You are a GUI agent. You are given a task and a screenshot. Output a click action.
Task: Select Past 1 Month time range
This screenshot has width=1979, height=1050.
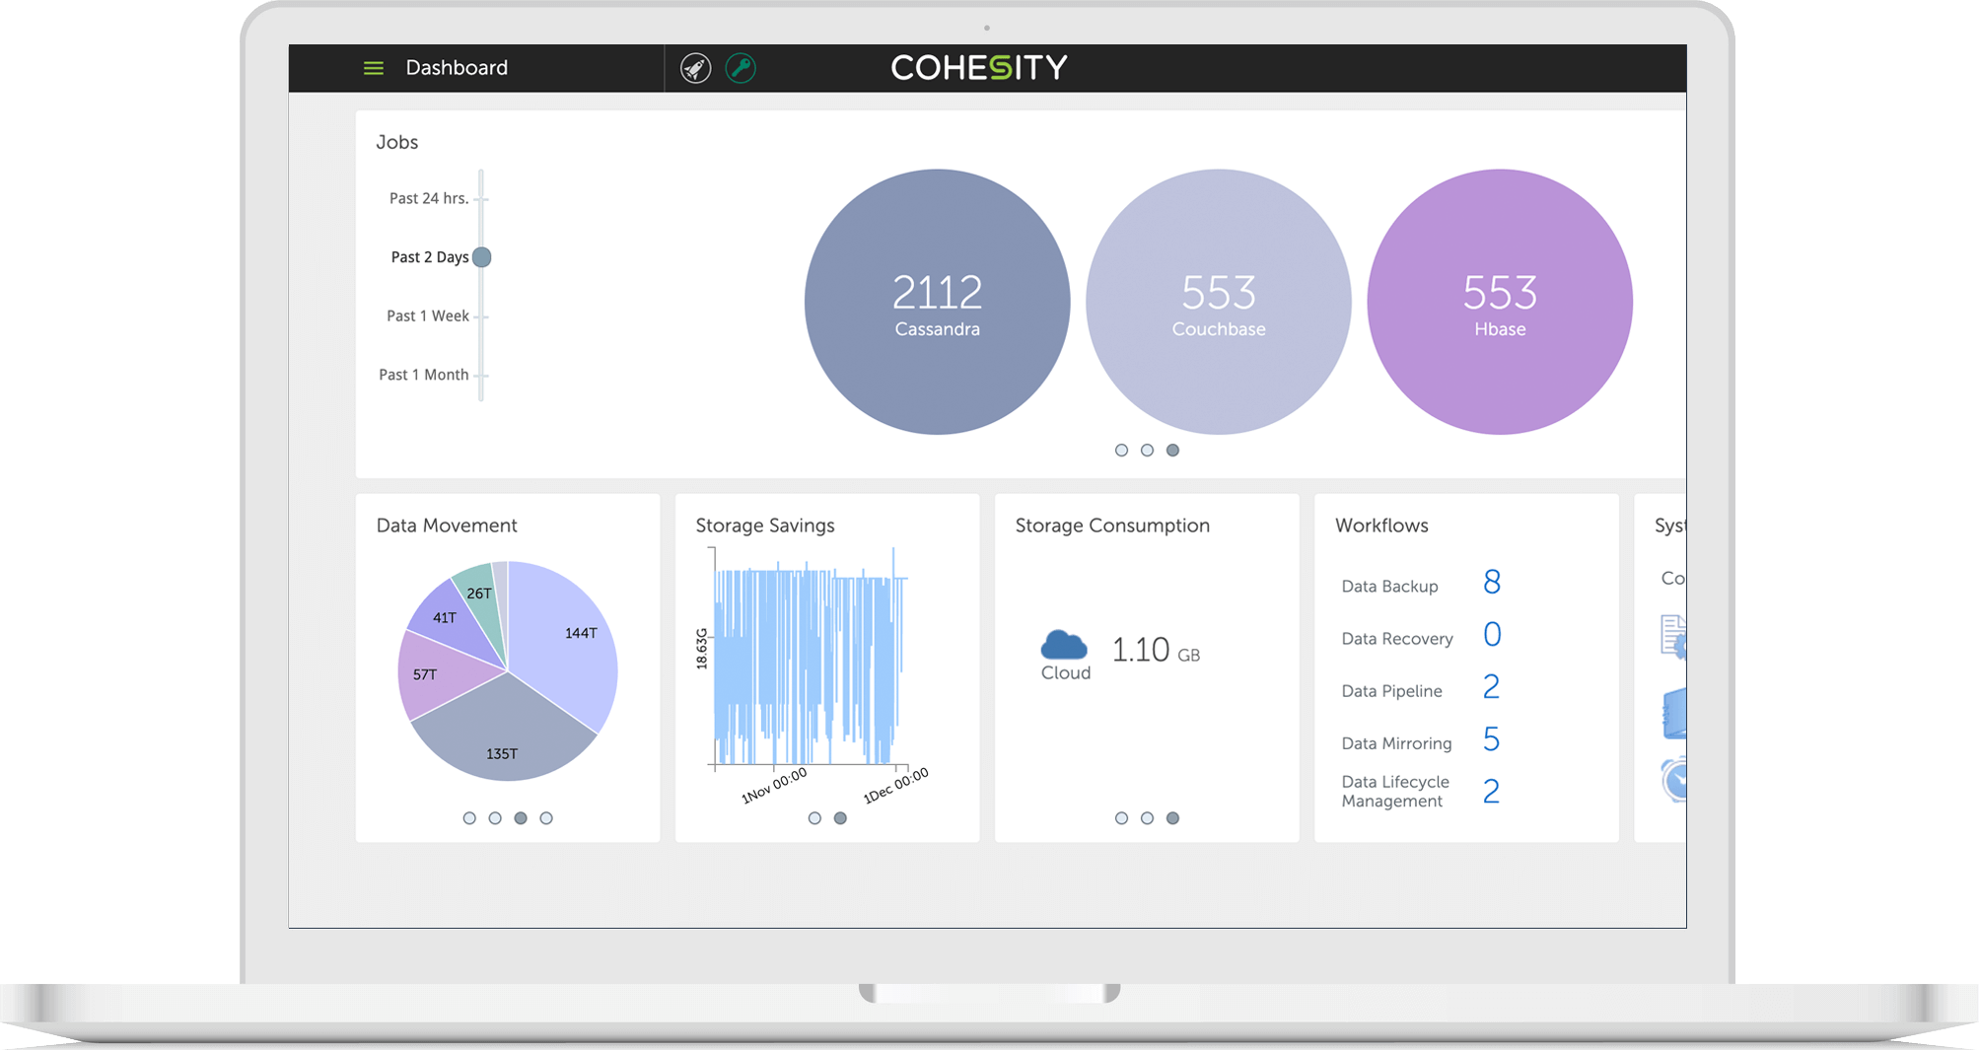[x=424, y=375]
